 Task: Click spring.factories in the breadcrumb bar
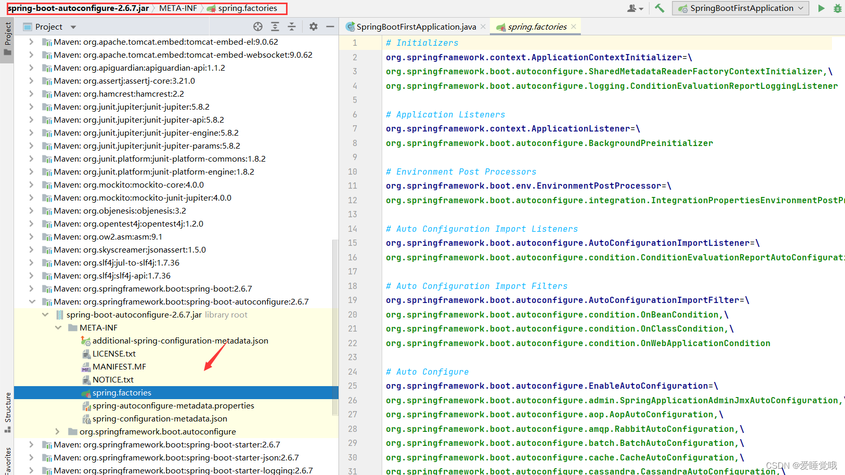[x=242, y=8]
